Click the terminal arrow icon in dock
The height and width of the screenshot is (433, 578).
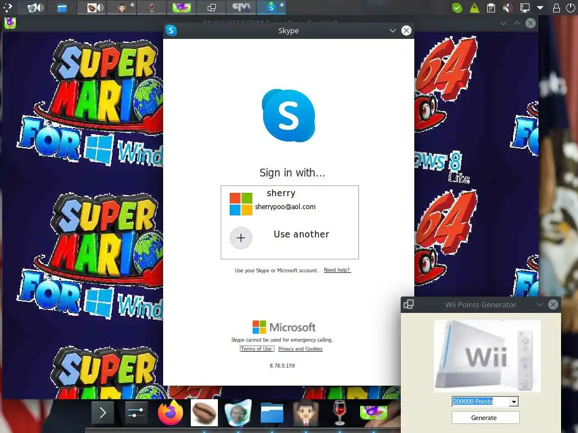point(103,413)
